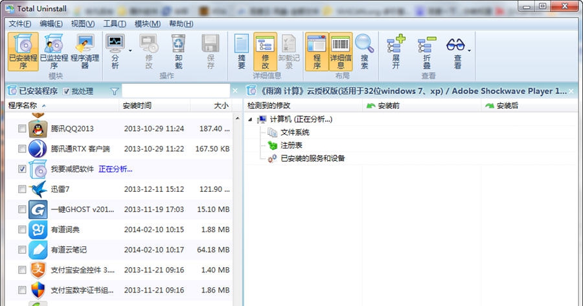The height and width of the screenshot is (306, 583).
Task: Collapse the 计算机 tree node
Action: click(x=250, y=119)
